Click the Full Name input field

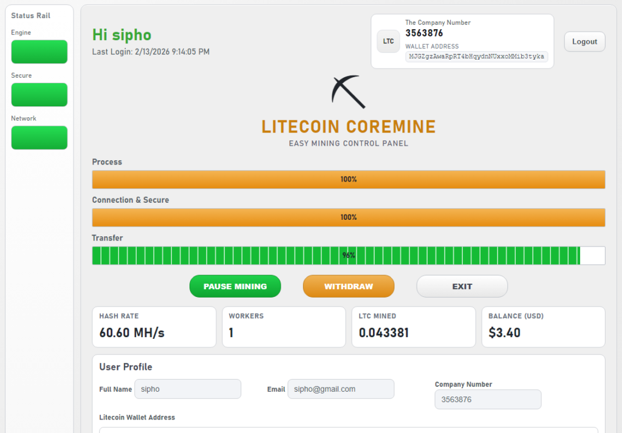187,389
